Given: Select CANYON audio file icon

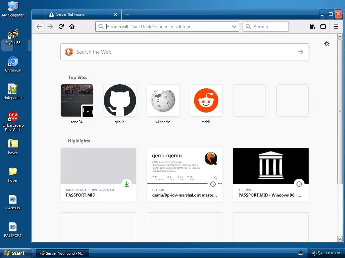Looking at the screenshot, I should (x=13, y=202).
